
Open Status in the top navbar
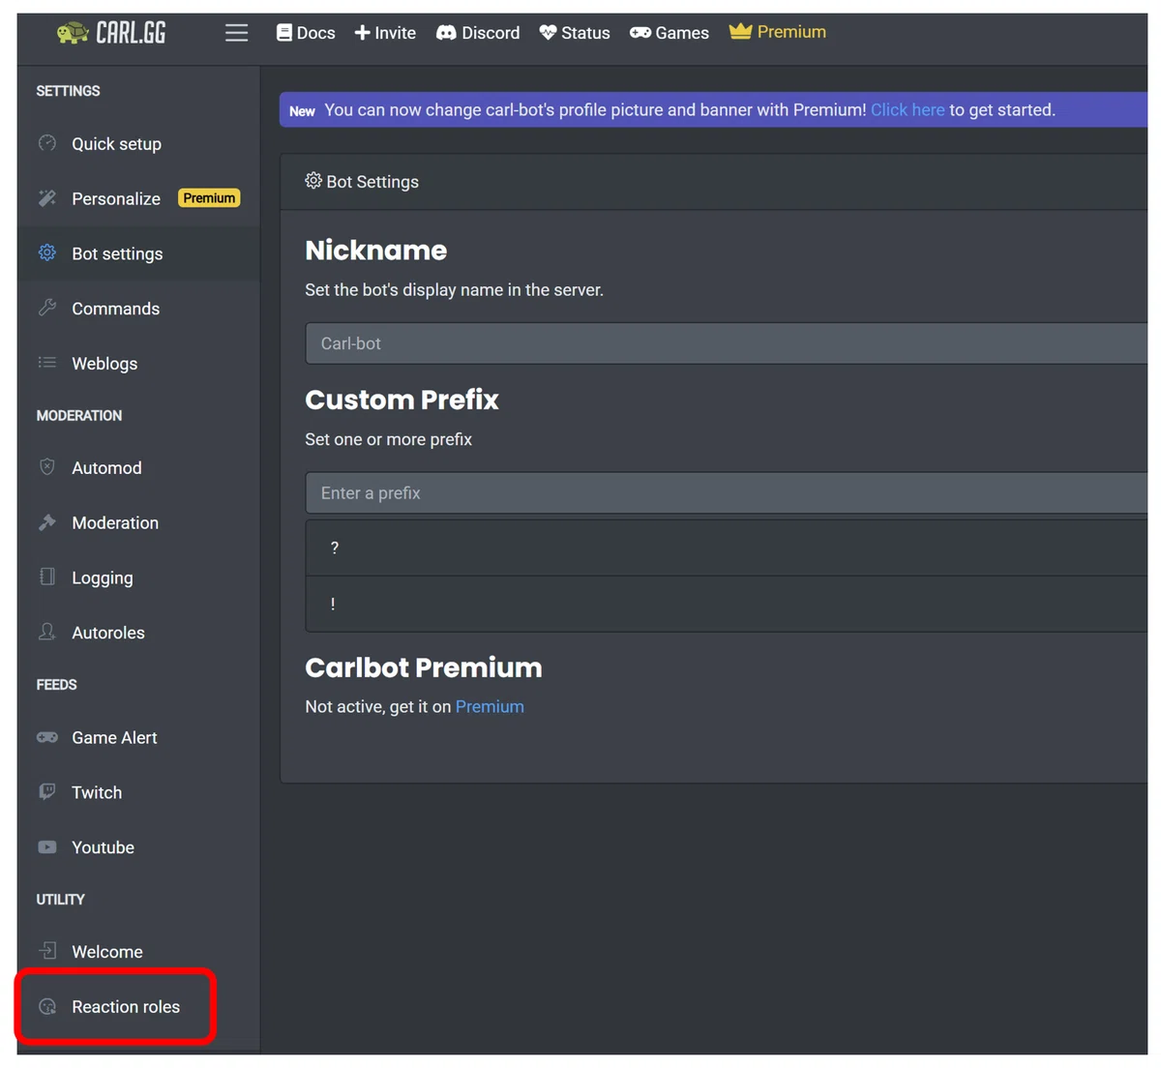point(575,33)
